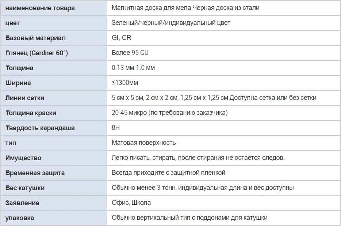The width and height of the screenshot is (341, 226).
Task: Click the 'Глянец (Gardner 60°)' label
Action: [x=37, y=53]
